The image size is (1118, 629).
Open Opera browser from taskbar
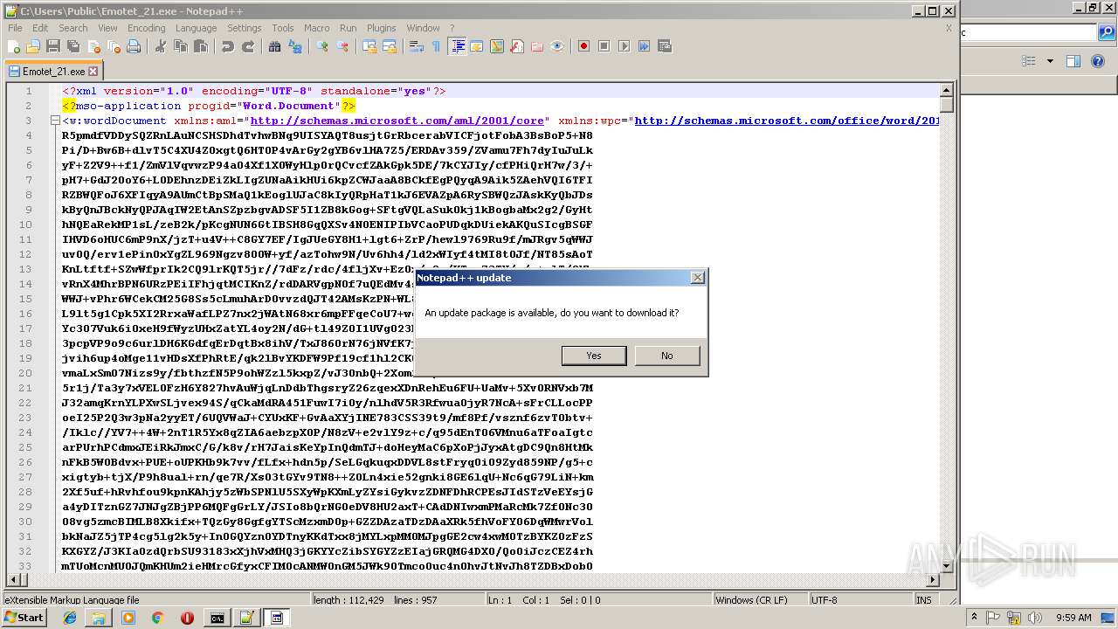click(x=187, y=618)
